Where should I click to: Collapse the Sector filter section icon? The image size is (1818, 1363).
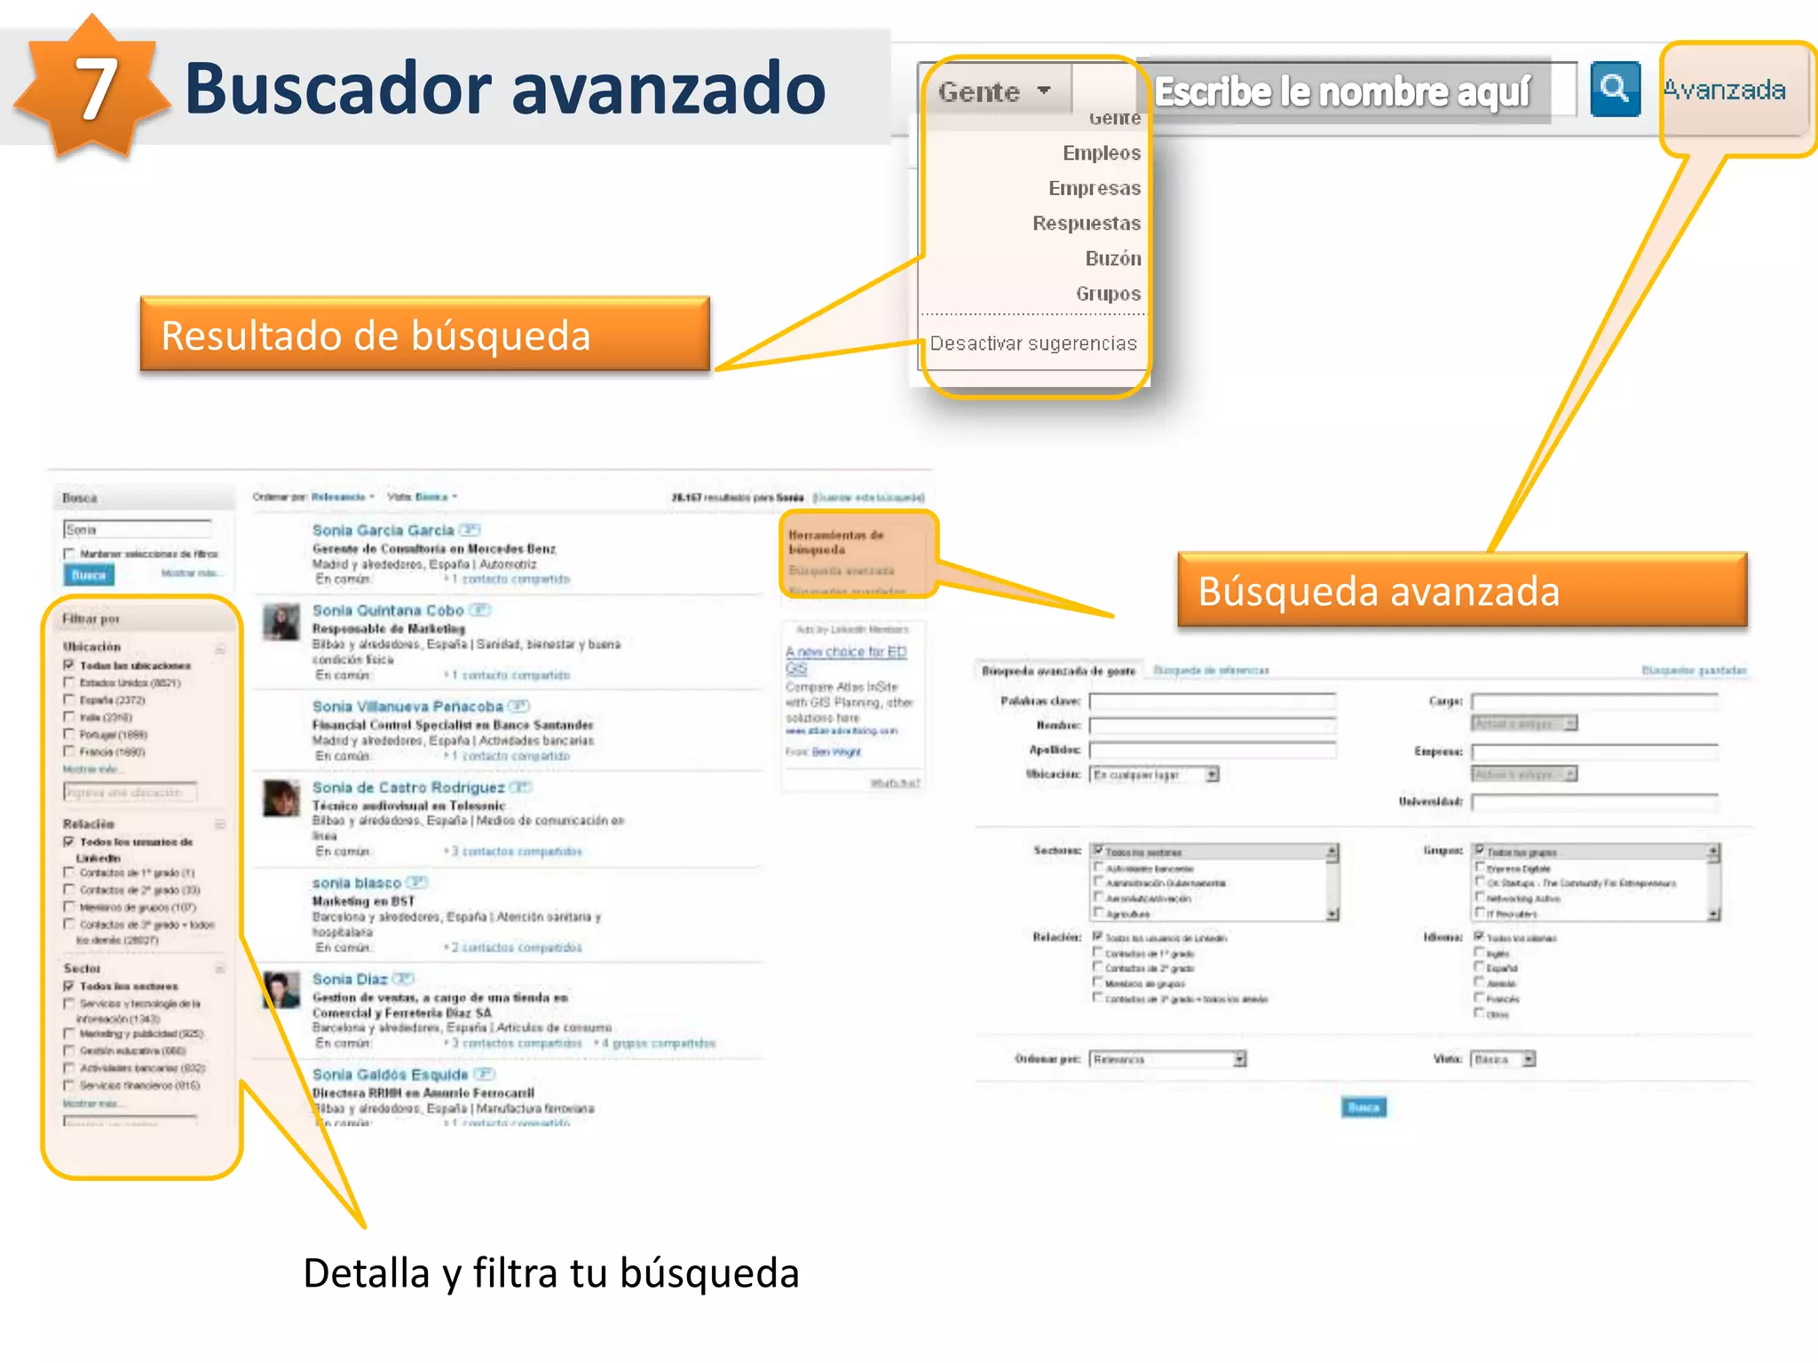(x=219, y=968)
